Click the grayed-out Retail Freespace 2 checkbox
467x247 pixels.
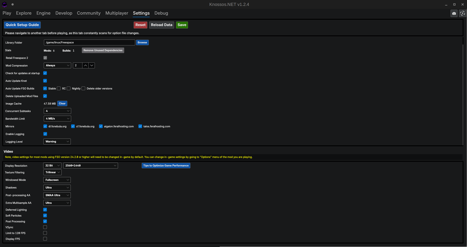(45, 58)
